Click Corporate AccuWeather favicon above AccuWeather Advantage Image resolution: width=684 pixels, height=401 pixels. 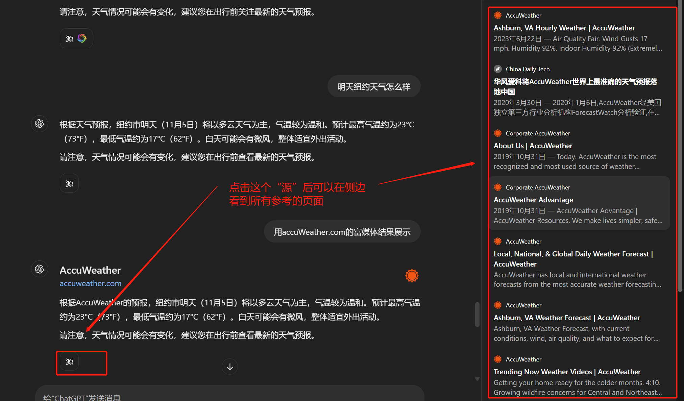[x=498, y=187]
